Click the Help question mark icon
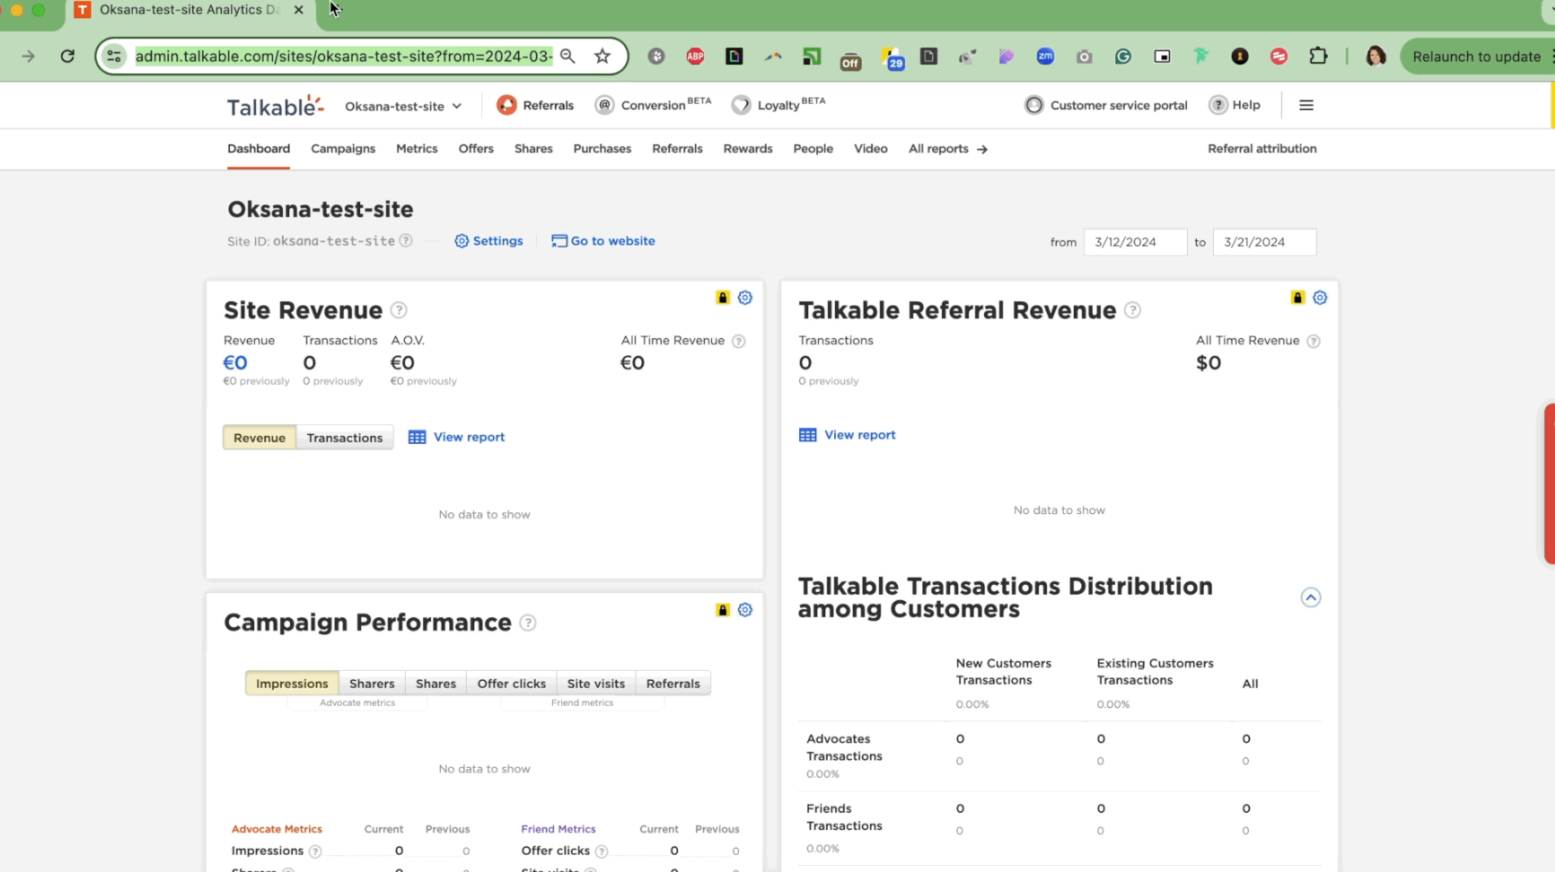The width and height of the screenshot is (1555, 872). [x=1217, y=105]
